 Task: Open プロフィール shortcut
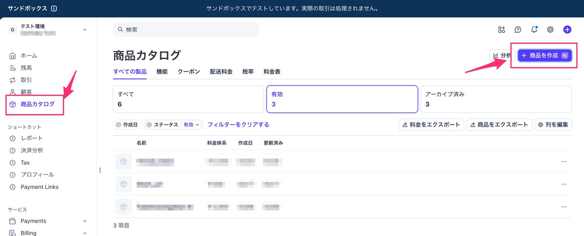[x=32, y=175]
